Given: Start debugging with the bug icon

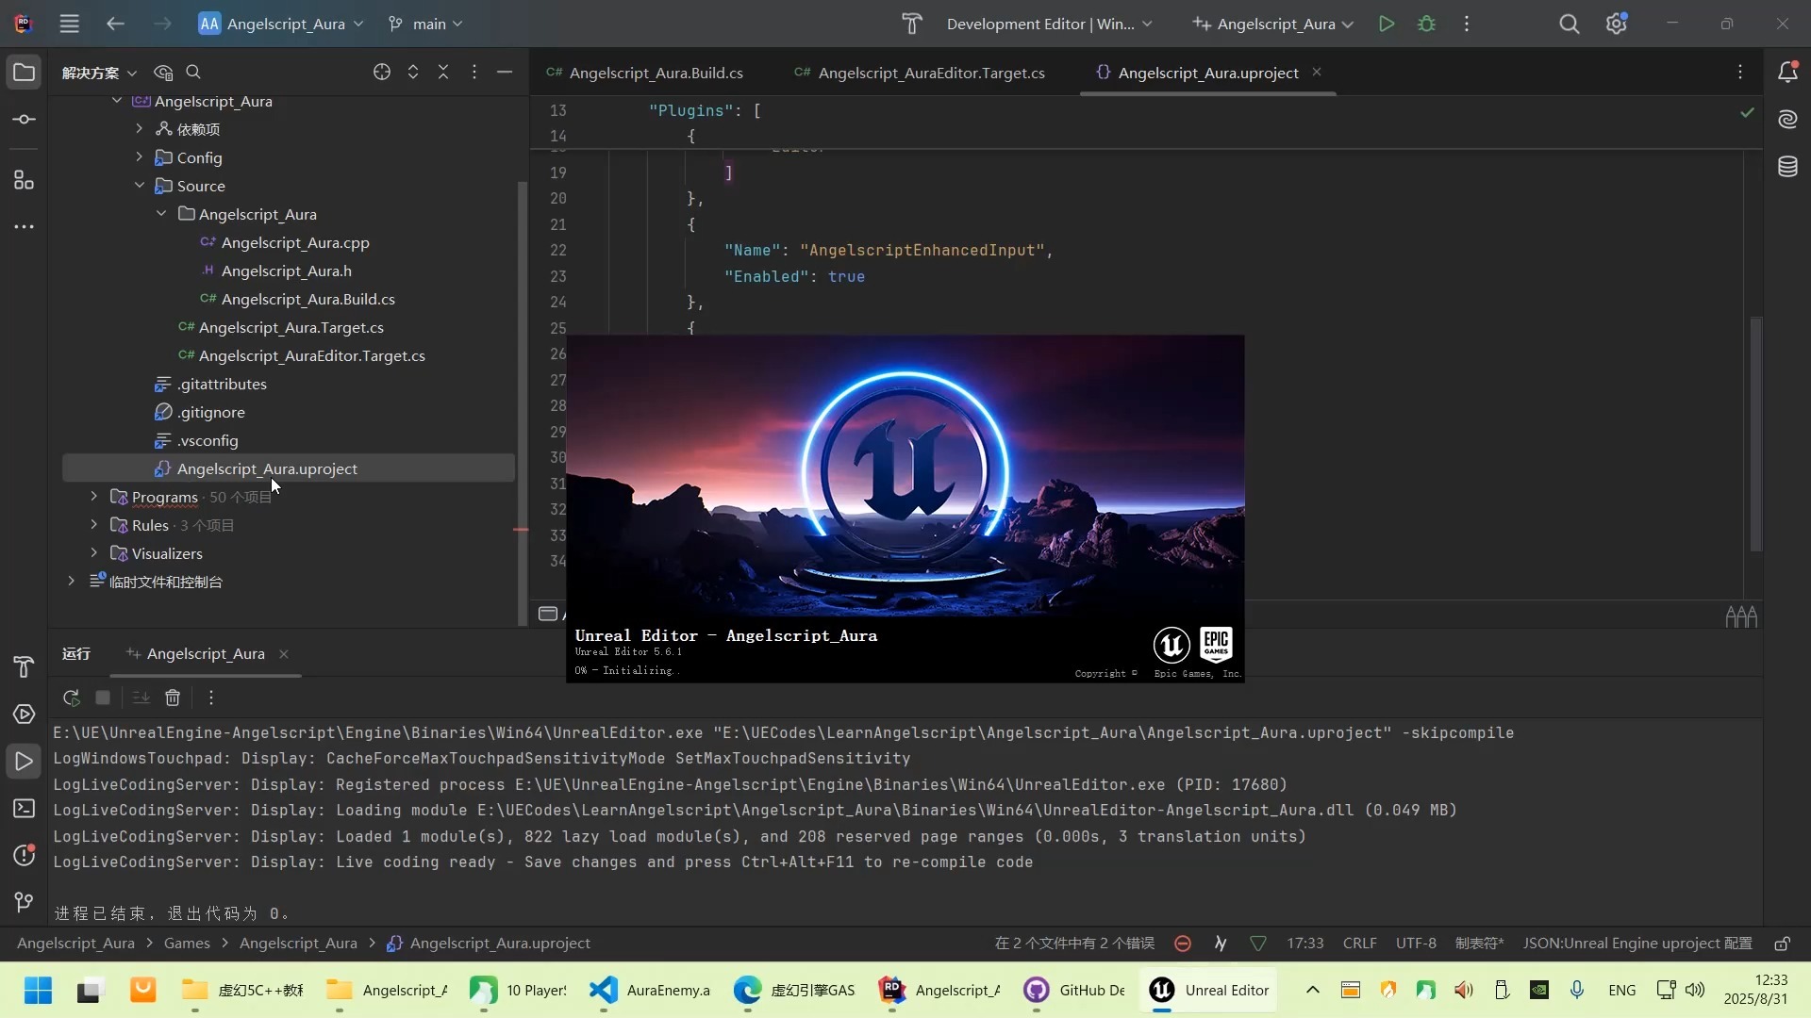Looking at the screenshot, I should point(1426,24).
